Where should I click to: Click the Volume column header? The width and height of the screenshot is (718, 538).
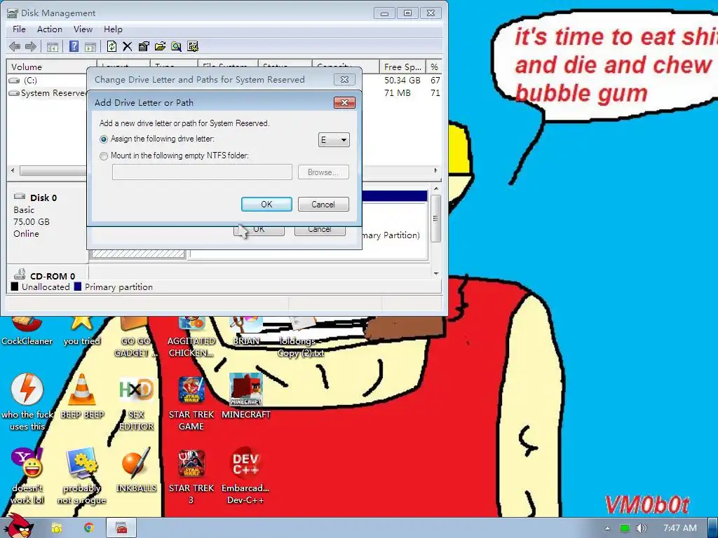(51, 67)
